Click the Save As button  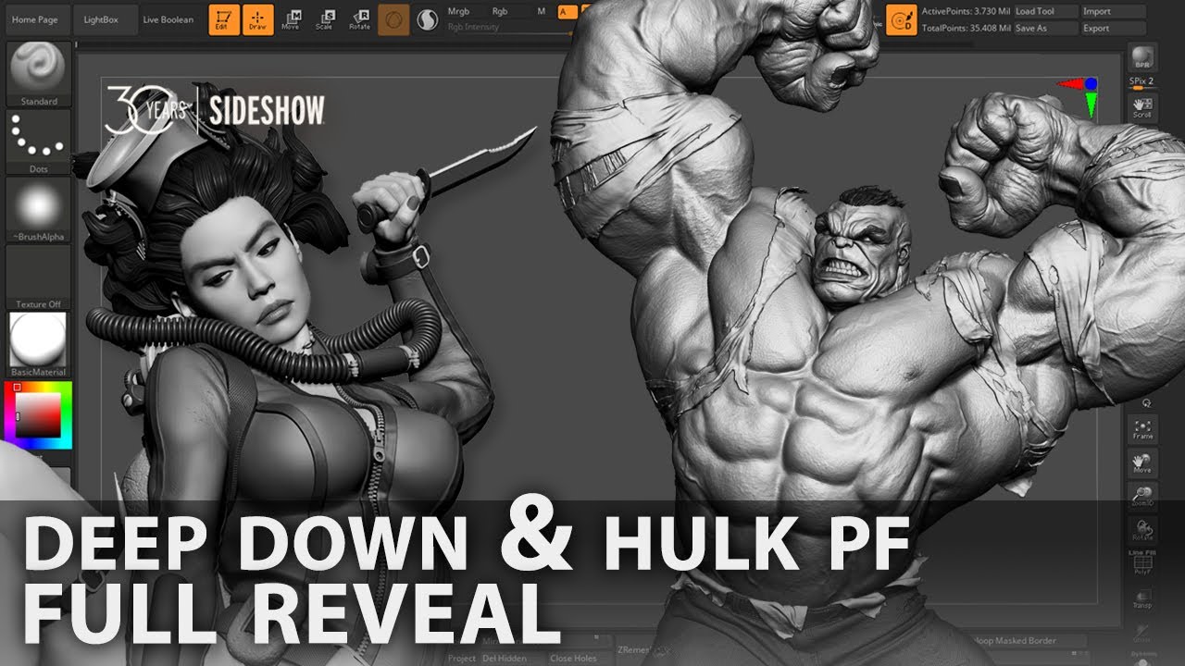[x=1045, y=29]
